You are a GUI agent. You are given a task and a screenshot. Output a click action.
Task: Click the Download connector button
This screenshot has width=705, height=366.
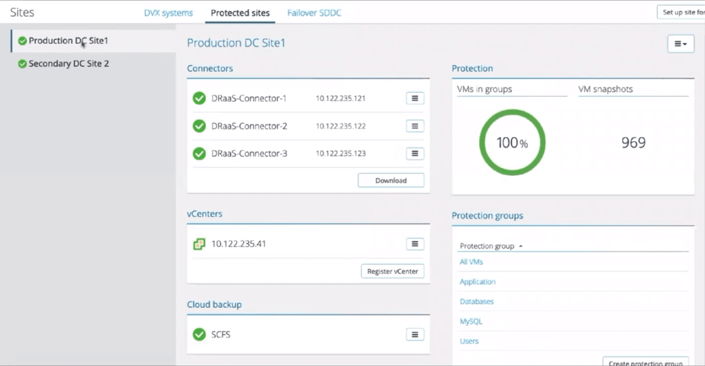[391, 181]
